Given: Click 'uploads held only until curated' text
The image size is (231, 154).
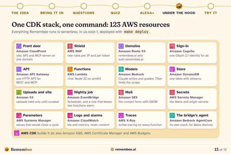Looking at the screenshot, I should click(38, 102).
